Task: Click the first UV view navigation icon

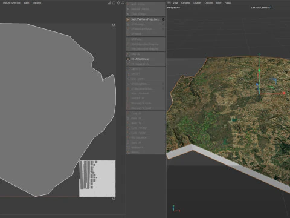Action: 109,3
